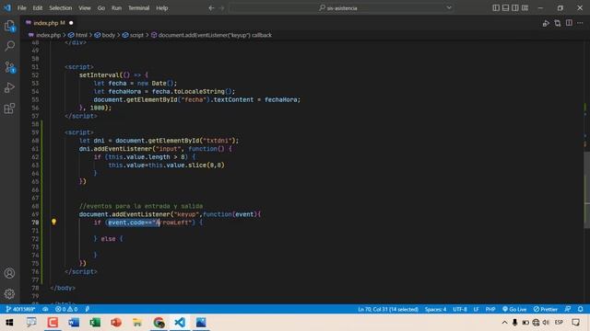This screenshot has height=331, width=590.
Task: Open notifications bell in status bar
Action: pos(580,309)
